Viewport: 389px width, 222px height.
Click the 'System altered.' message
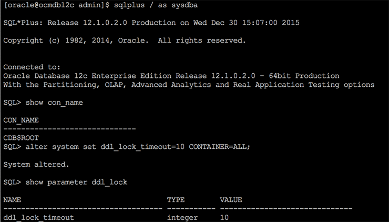(x=36, y=165)
